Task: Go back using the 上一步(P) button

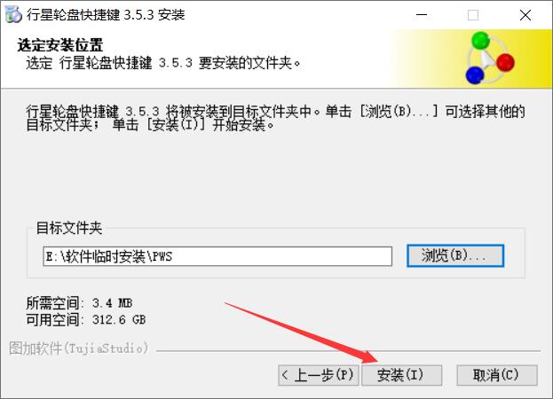Action: tap(319, 375)
